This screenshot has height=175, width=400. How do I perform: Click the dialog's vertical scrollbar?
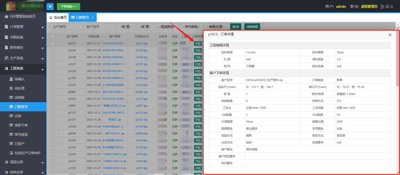tap(397, 56)
